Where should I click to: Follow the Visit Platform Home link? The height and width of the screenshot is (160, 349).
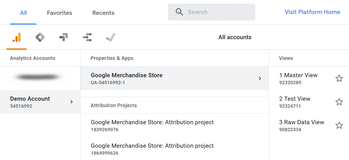click(313, 12)
